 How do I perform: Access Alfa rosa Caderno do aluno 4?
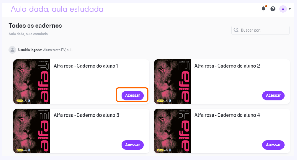[273, 145]
